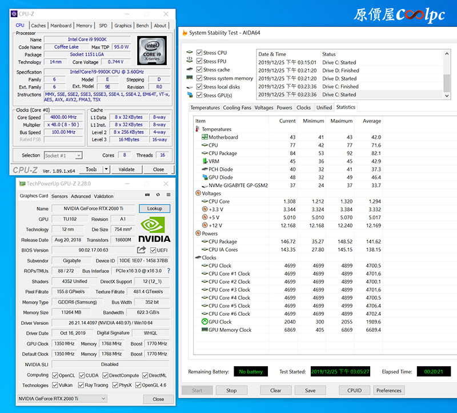The height and width of the screenshot is (413, 457).
Task: Click AIDA64 Clear button
Action: (276, 390)
